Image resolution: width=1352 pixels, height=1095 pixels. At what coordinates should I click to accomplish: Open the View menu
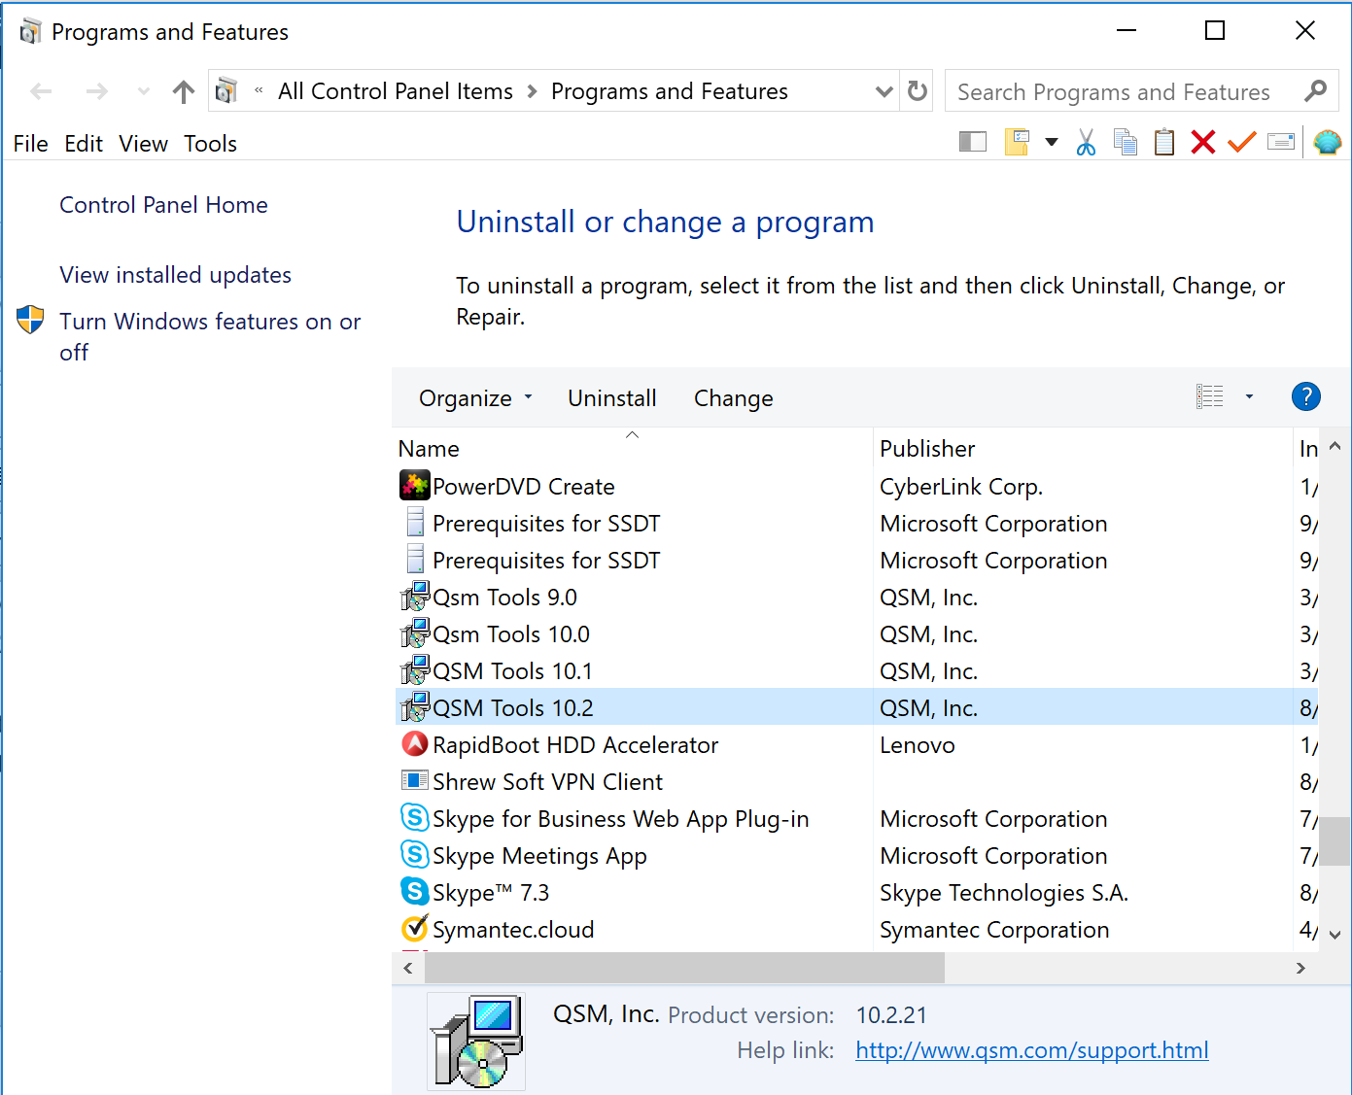[144, 144]
